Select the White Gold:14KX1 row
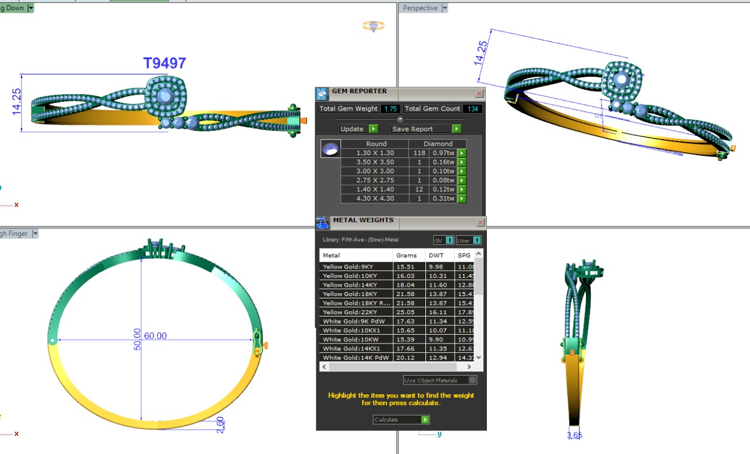750x454 pixels. (397, 348)
